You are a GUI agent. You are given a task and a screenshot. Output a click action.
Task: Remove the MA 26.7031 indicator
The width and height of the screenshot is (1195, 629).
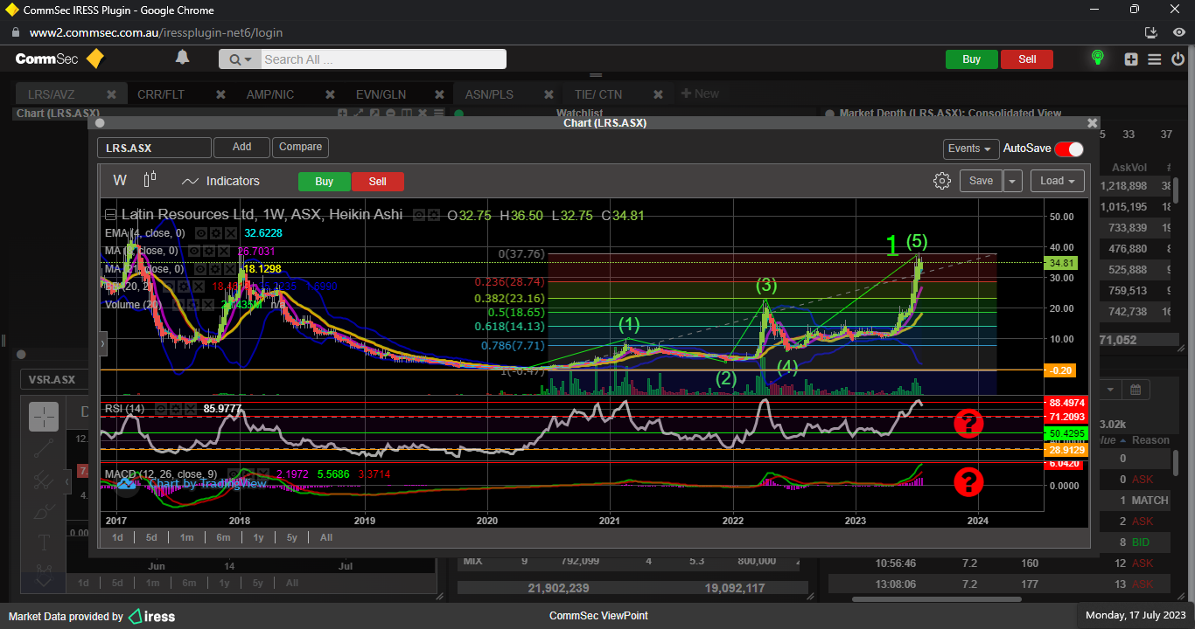[x=224, y=251]
